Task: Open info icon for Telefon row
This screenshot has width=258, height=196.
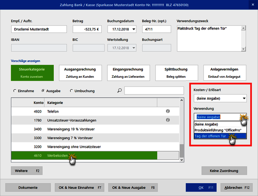Action: (168, 111)
